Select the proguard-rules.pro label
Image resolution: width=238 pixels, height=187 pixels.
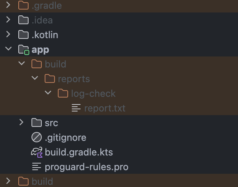pos(87,167)
